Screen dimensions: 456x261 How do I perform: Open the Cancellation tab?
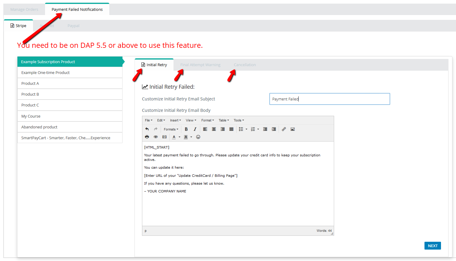pyautogui.click(x=245, y=65)
